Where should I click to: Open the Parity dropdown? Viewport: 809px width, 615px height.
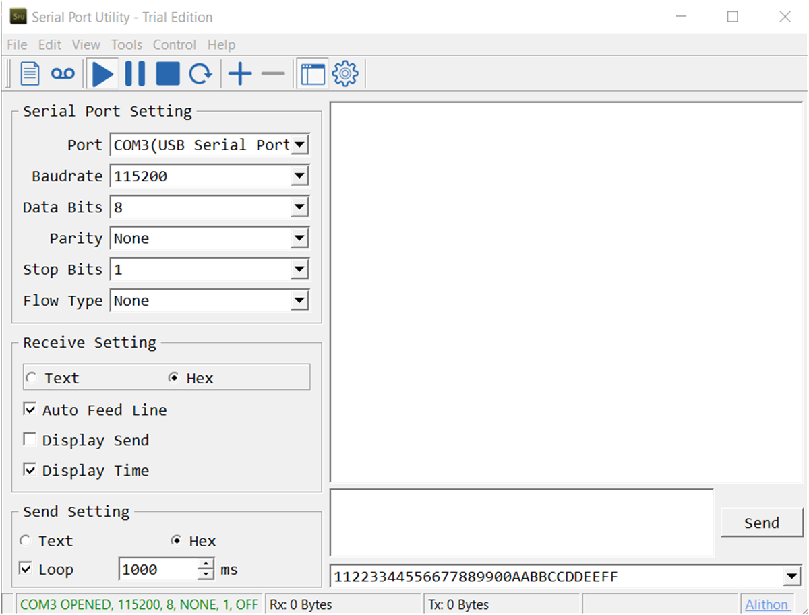[x=299, y=238]
